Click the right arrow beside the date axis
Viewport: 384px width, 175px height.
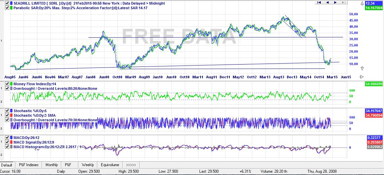click(362, 77)
